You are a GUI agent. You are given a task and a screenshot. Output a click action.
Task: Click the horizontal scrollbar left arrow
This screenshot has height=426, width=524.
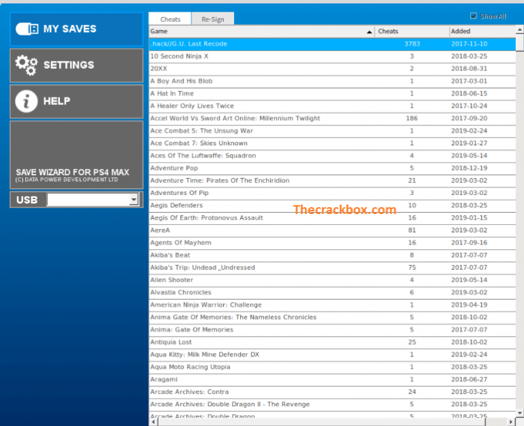tap(153, 422)
